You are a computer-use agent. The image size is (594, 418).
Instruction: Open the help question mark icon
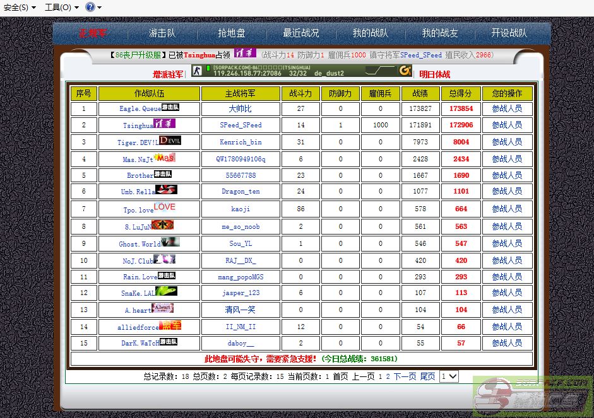coord(90,7)
